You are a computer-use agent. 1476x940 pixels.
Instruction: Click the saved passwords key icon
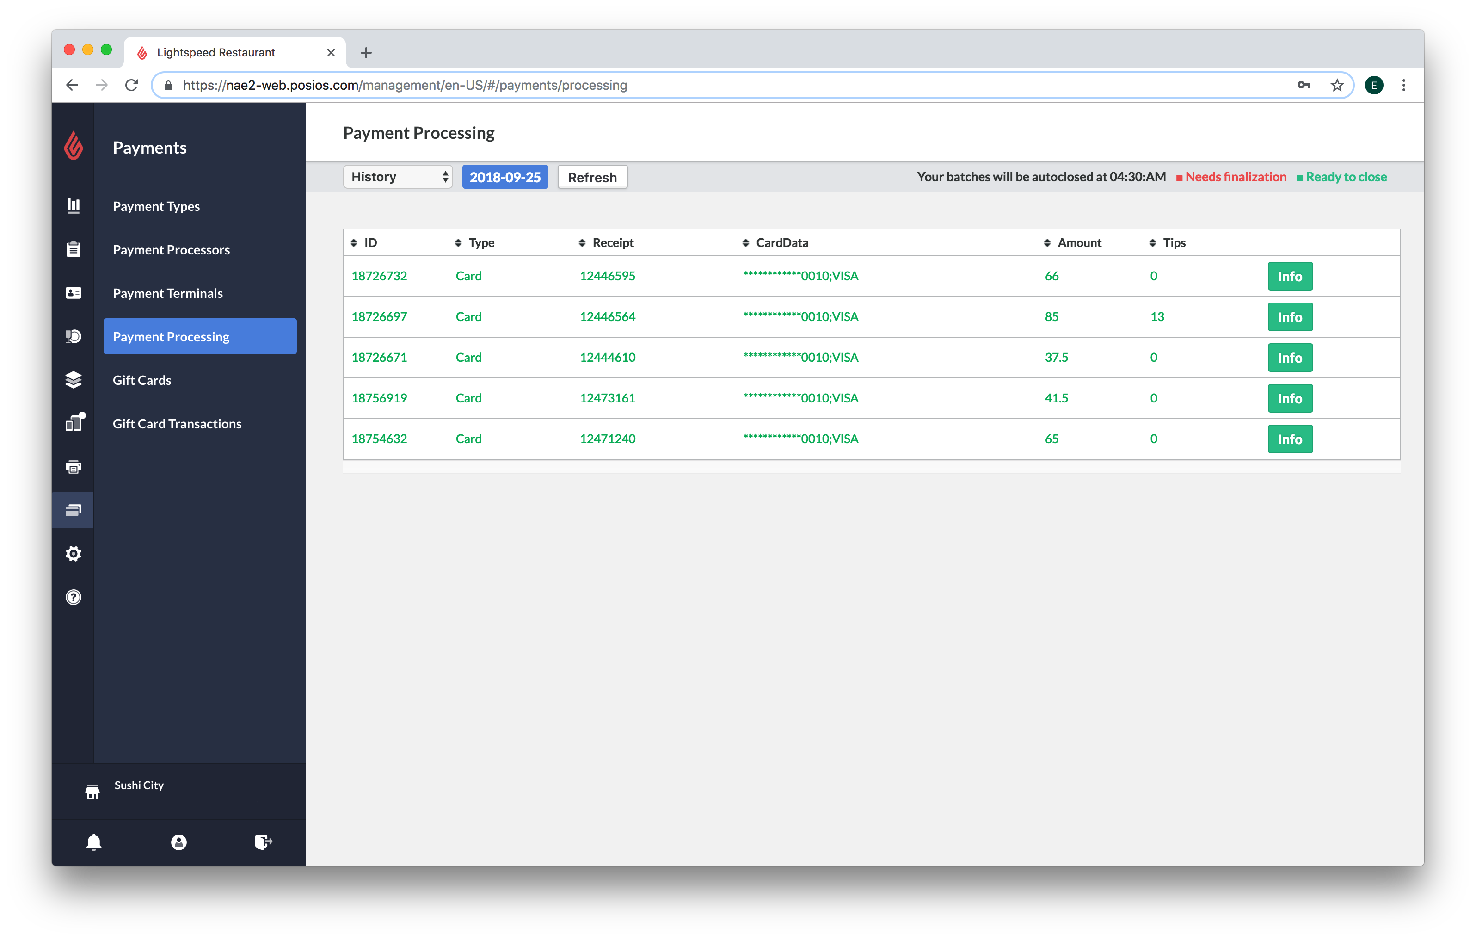pos(1303,85)
